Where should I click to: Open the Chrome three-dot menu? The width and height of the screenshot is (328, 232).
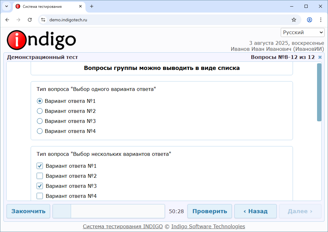point(321,20)
